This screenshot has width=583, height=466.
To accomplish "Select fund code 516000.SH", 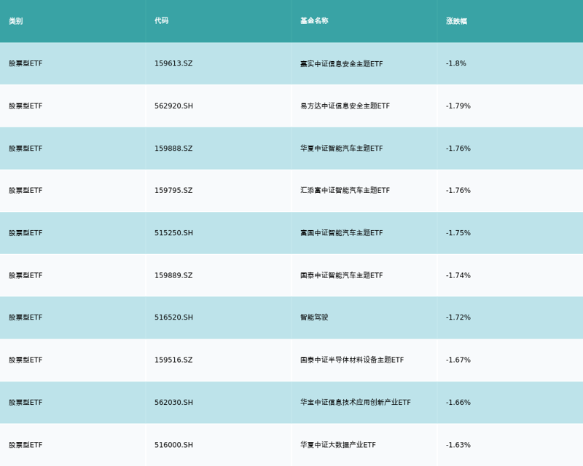I will [x=173, y=445].
